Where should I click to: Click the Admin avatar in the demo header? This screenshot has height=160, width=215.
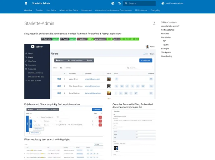tap(147, 47)
